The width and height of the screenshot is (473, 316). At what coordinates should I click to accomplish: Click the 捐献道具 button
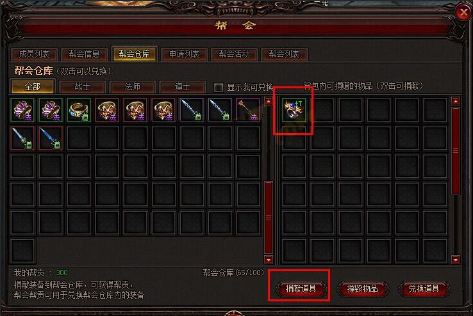pos(301,288)
